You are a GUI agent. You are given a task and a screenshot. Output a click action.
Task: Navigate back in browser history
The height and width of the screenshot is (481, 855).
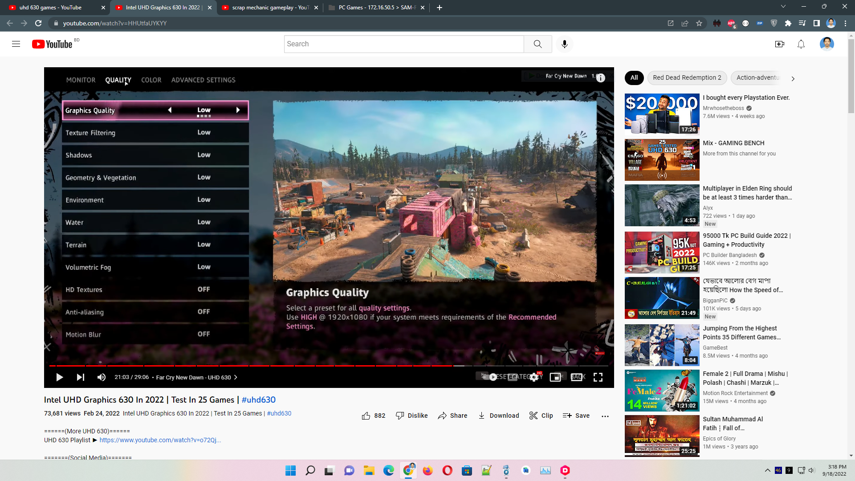pos(10,23)
